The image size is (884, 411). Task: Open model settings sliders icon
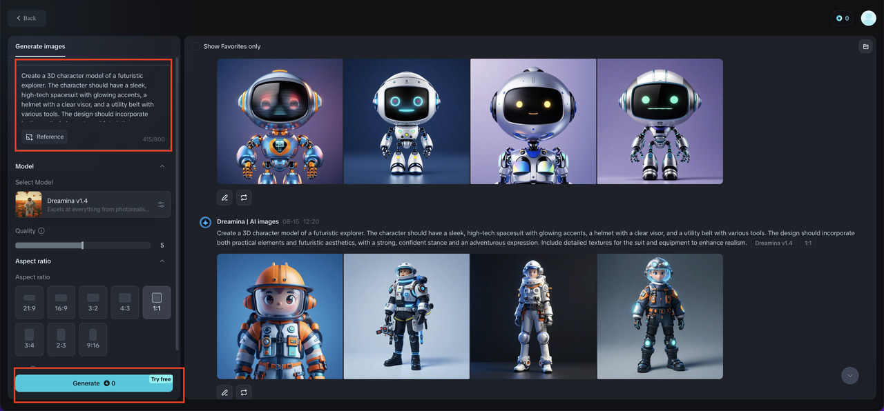click(161, 205)
